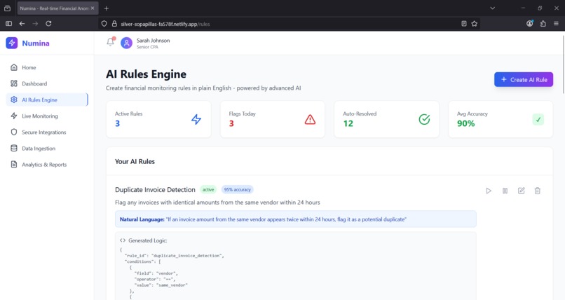Open Data Ingestion in sidebar
This screenshot has height=300, width=565.
coord(47,149)
